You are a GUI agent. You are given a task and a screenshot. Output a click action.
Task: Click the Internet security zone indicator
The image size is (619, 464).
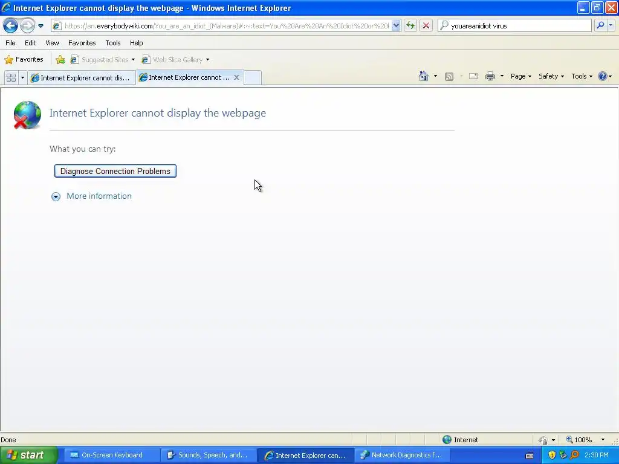pos(460,440)
